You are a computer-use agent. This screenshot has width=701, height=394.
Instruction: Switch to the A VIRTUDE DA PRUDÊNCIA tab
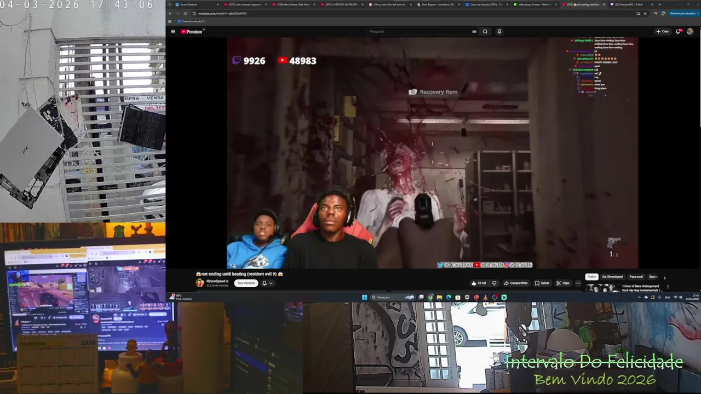click(x=342, y=4)
